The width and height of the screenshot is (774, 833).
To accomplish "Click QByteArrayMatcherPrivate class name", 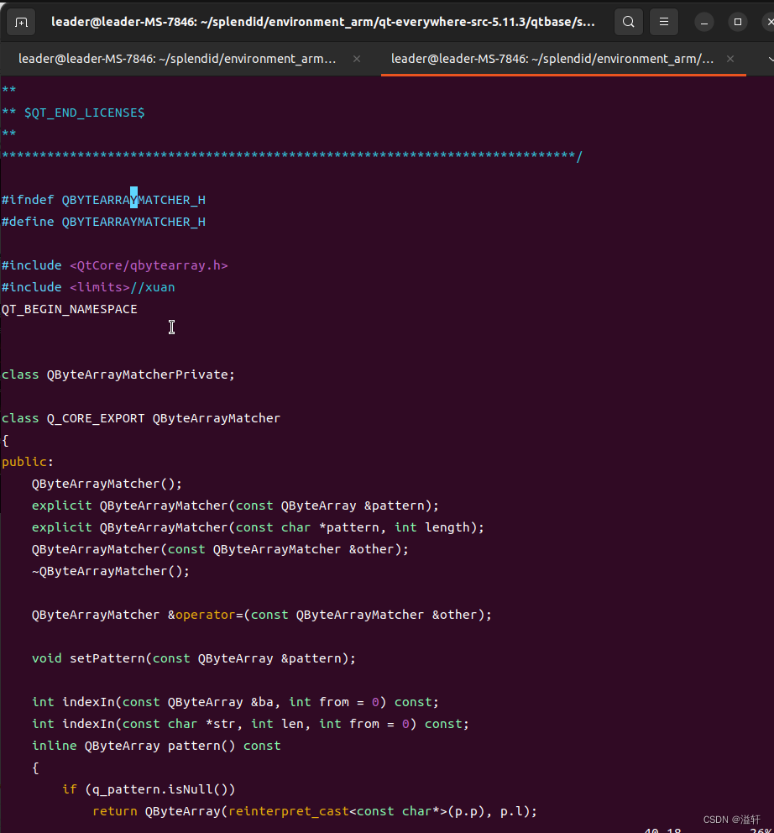I will coord(139,374).
